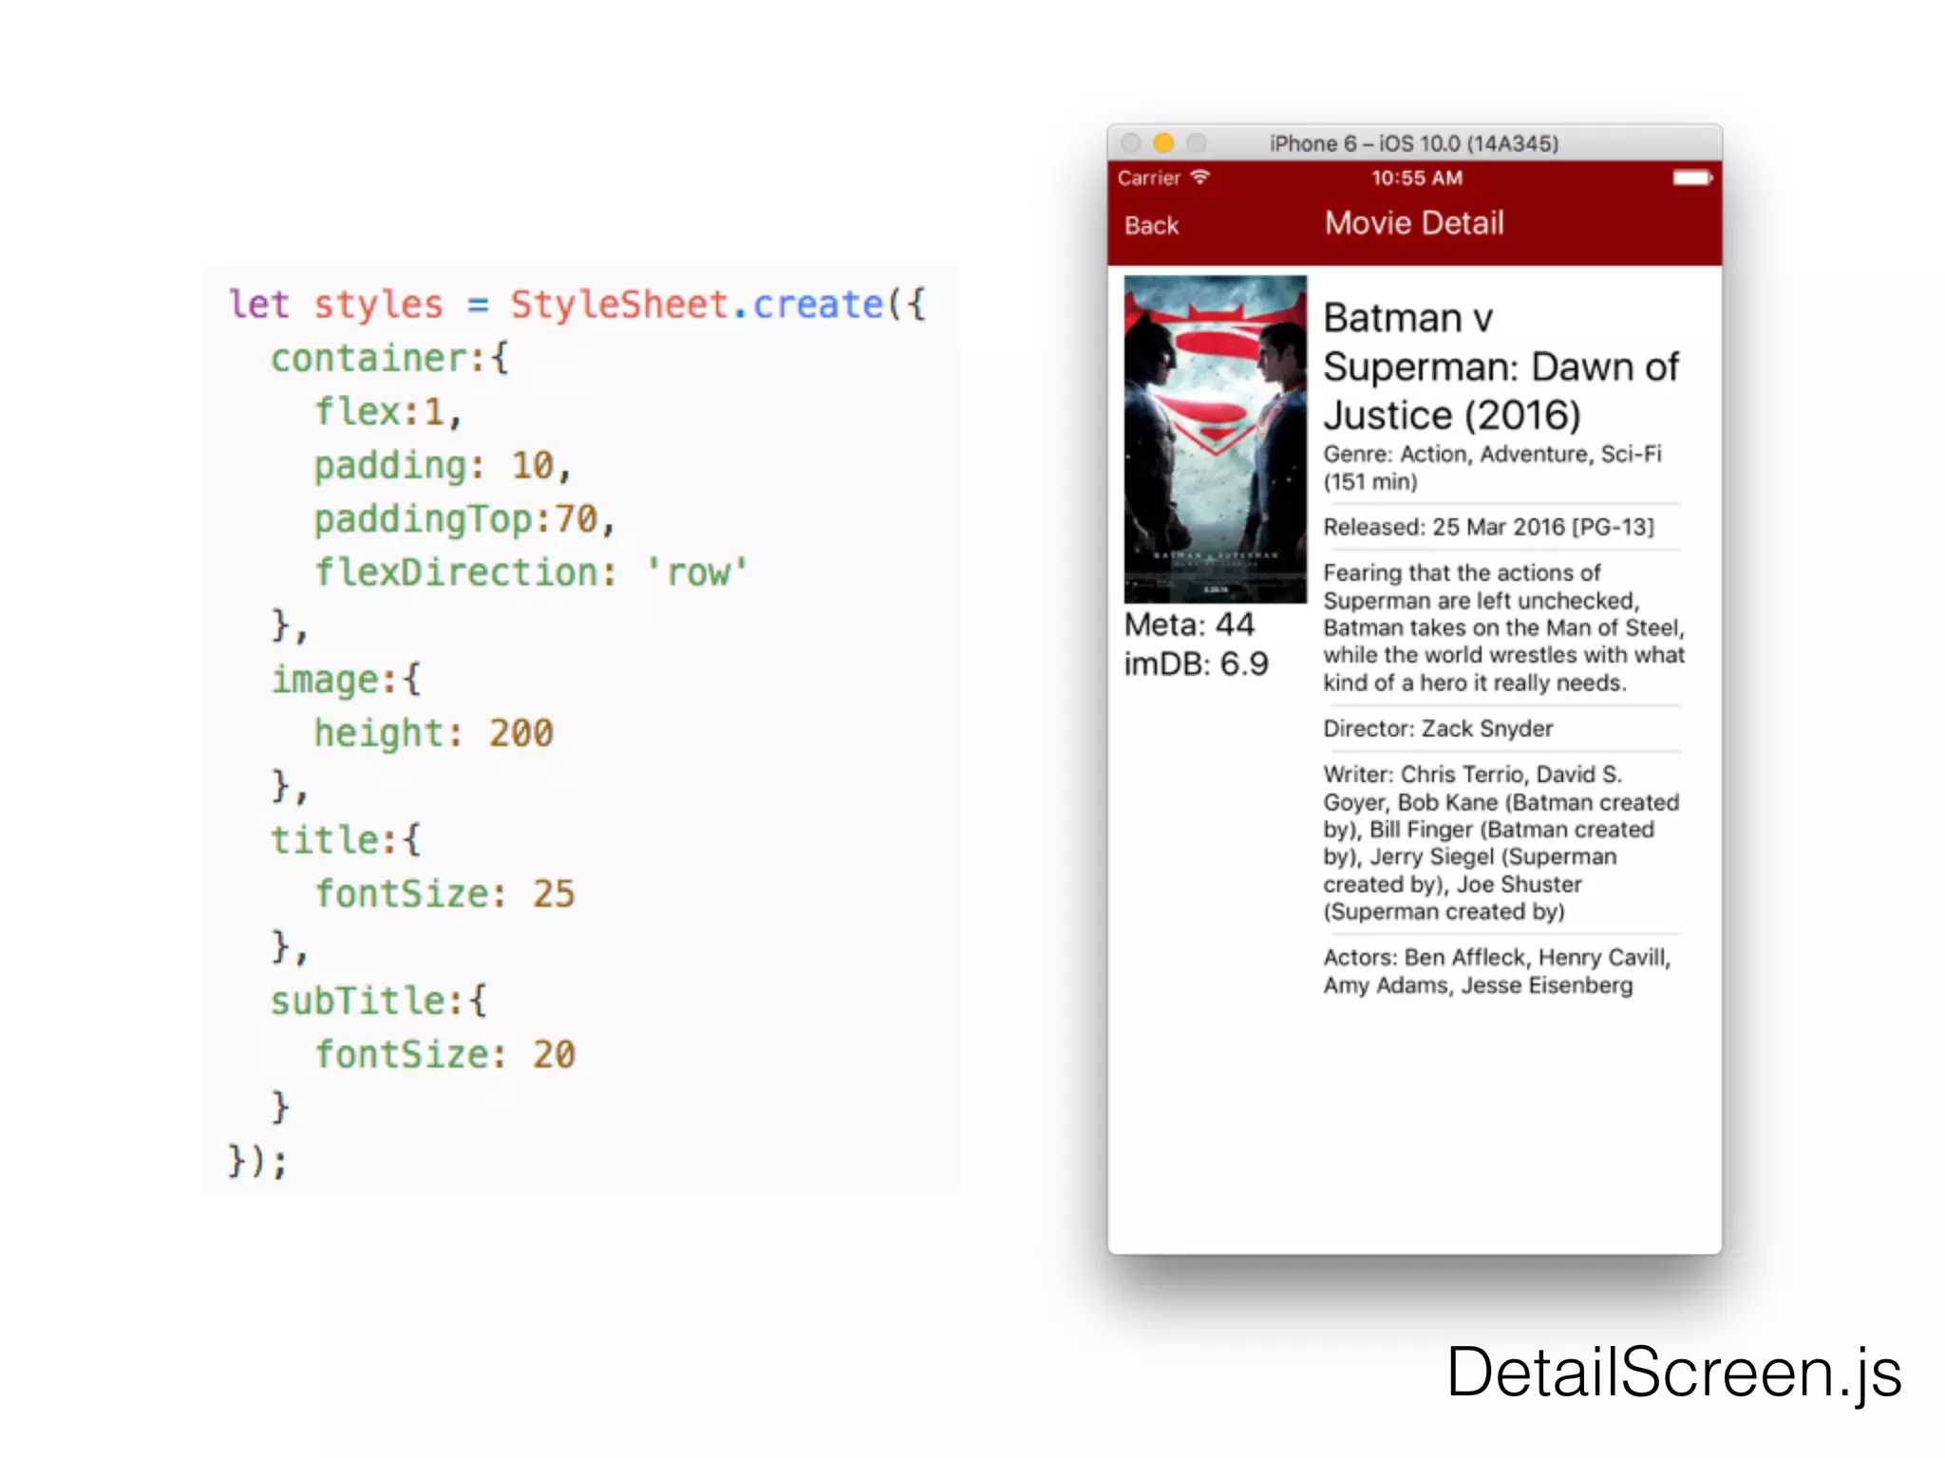
Task: Click the imDB: 6.9 rating text
Action: (x=1196, y=664)
